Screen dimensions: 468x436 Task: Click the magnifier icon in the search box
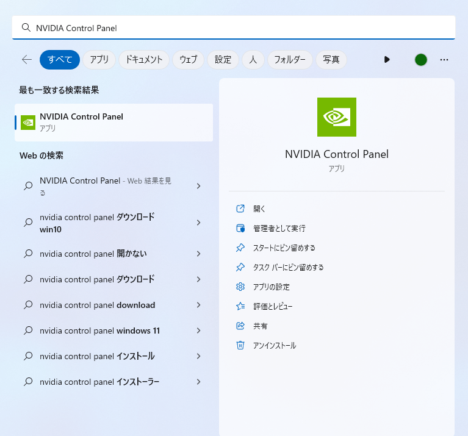(26, 27)
